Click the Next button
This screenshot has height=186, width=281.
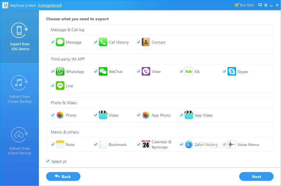(256, 177)
